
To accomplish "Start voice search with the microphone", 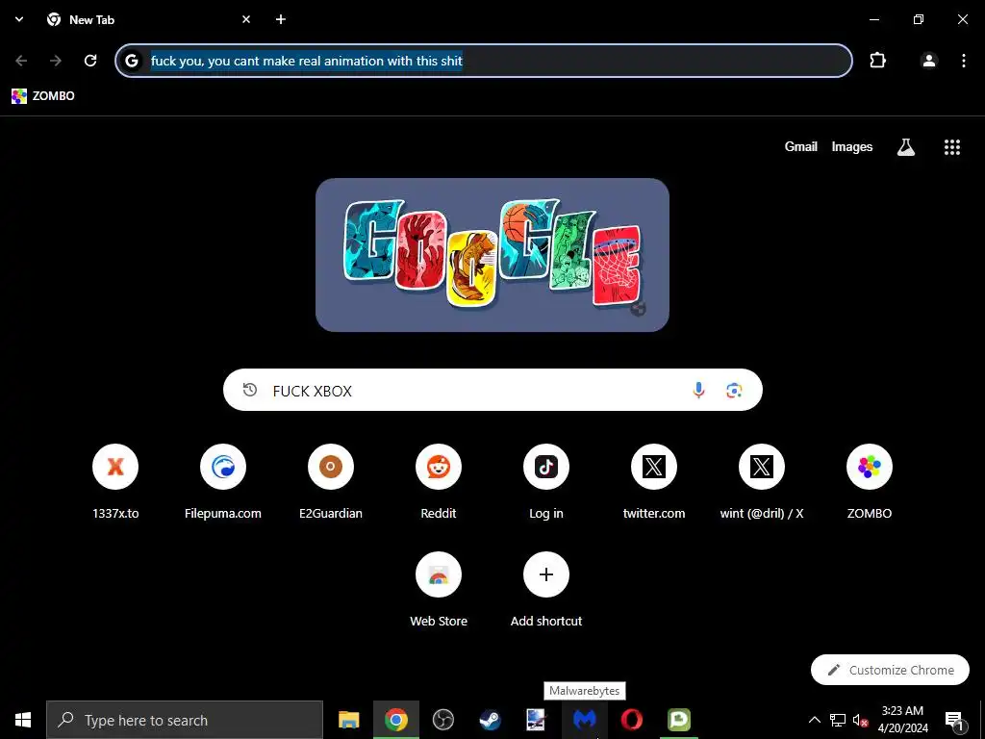I will click(x=698, y=391).
